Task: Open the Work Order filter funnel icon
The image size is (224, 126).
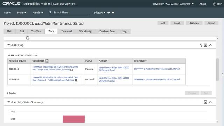Action: tap(201, 45)
